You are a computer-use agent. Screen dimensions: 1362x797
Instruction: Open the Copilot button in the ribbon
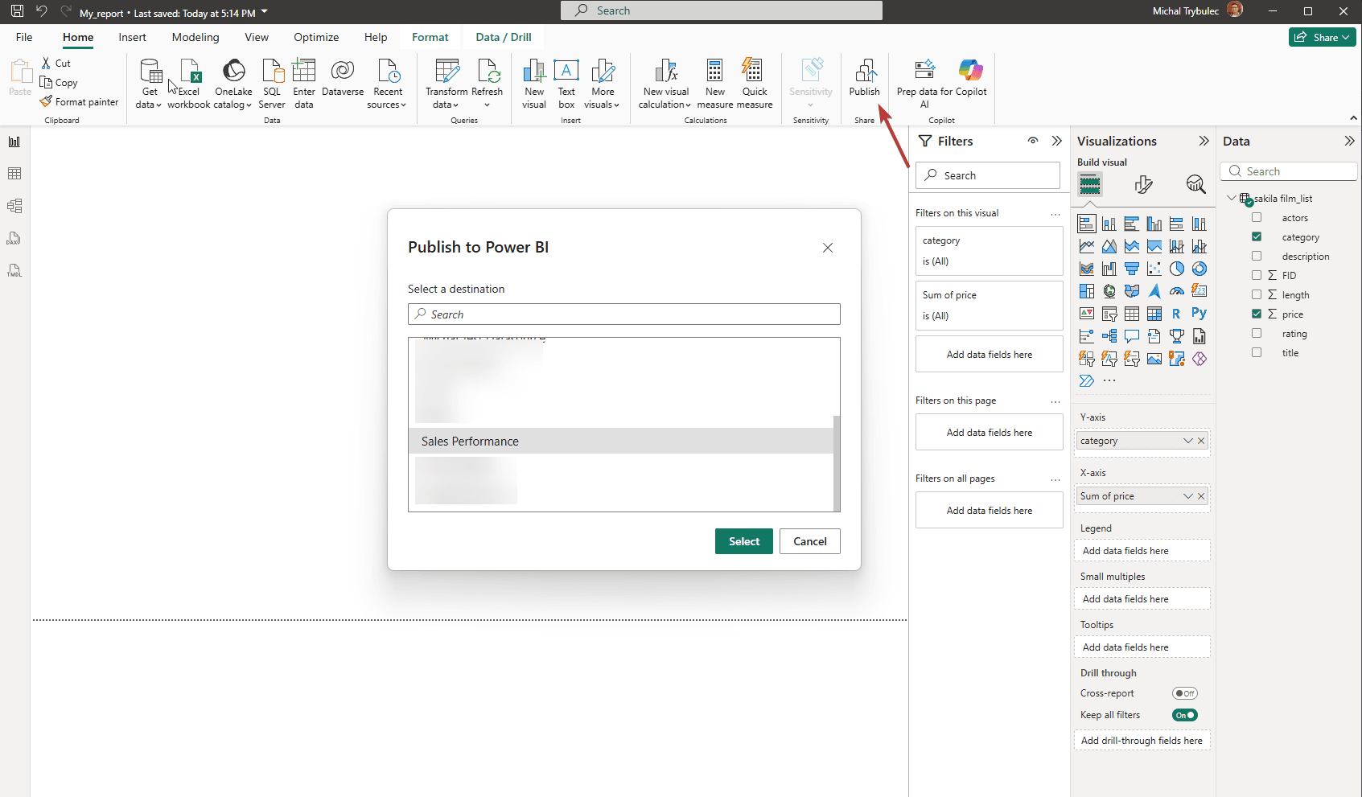pyautogui.click(x=971, y=78)
